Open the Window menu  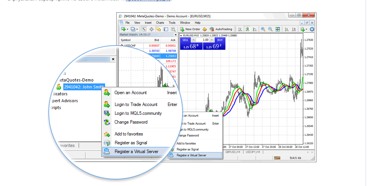pos(185,23)
